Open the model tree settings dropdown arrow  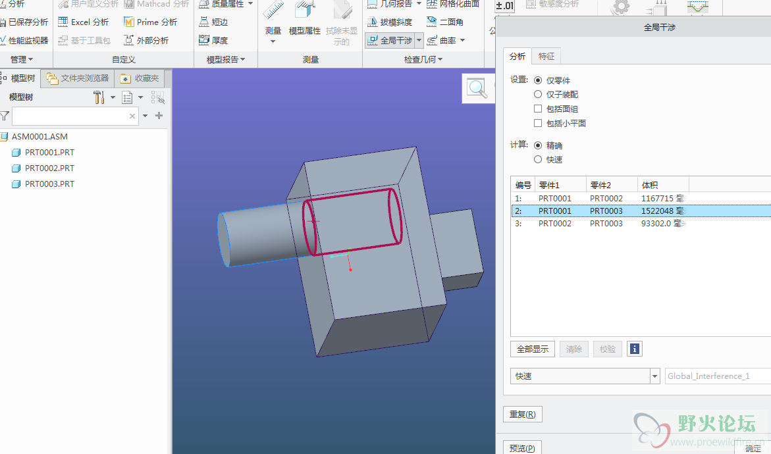pos(113,97)
